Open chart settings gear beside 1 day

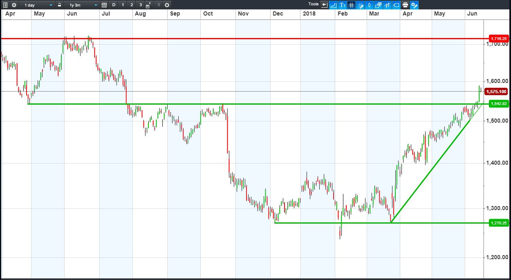(x=14, y=5)
